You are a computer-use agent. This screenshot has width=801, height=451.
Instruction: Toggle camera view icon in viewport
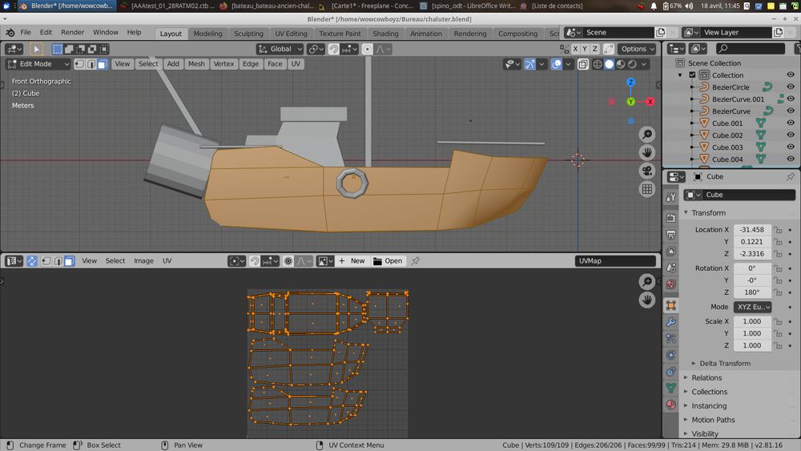tap(646, 171)
